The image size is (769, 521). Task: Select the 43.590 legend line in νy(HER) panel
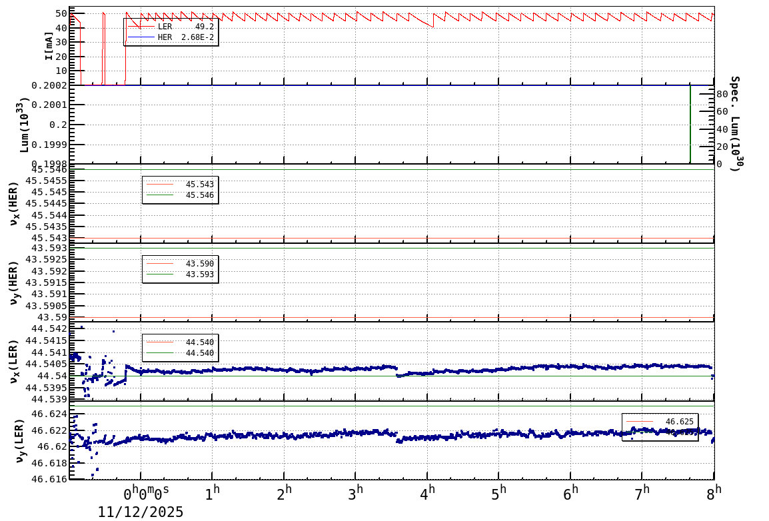pyautogui.click(x=160, y=263)
